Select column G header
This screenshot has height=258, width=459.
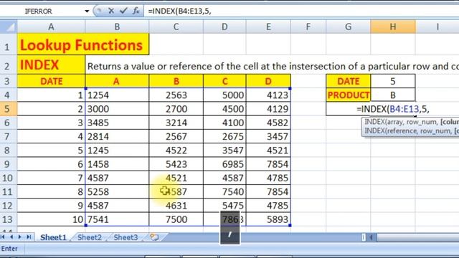[348, 27]
